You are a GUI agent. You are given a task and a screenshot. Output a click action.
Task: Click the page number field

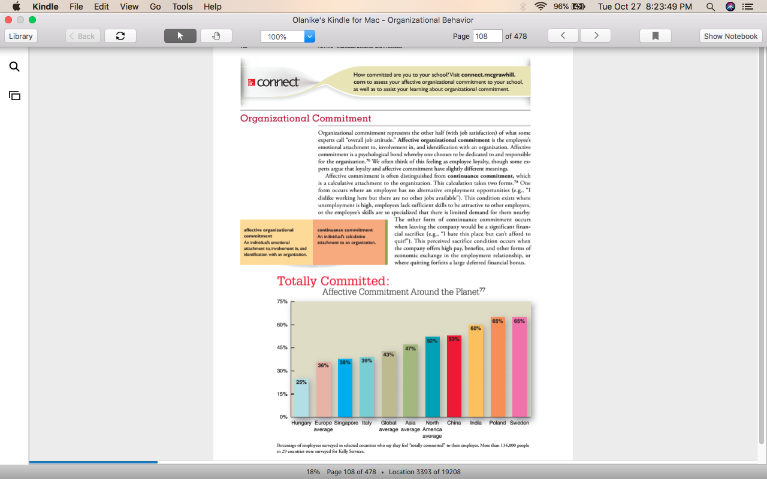(x=487, y=36)
